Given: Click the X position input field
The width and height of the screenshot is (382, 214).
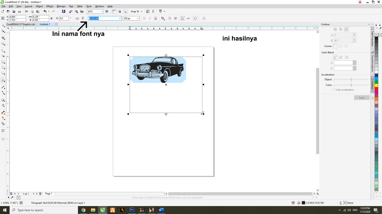Looking at the screenshot, I should click(17, 17).
